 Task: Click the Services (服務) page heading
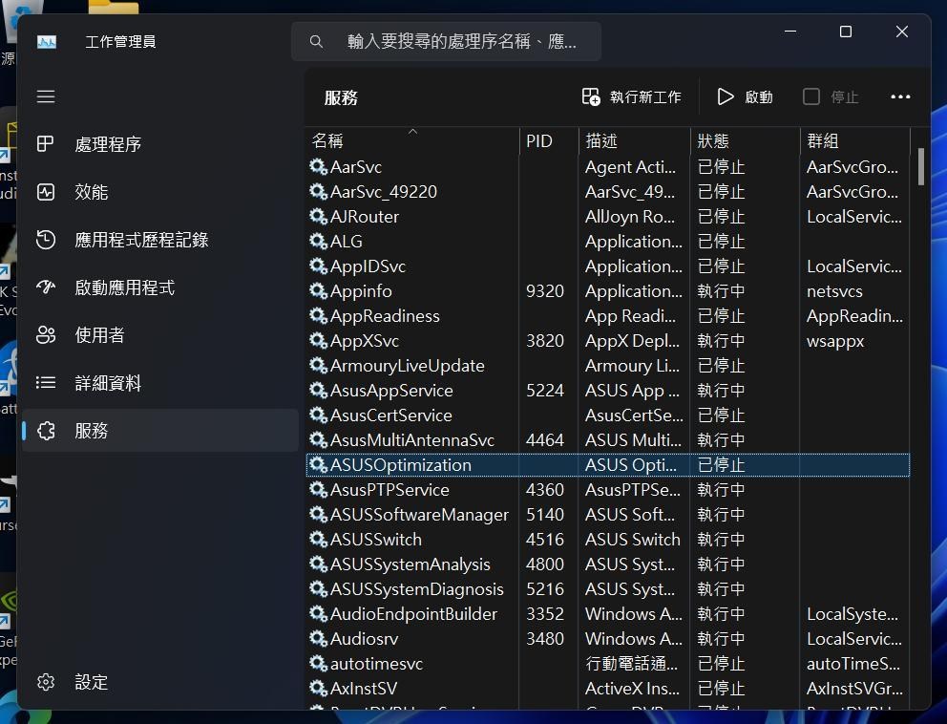[x=341, y=98]
